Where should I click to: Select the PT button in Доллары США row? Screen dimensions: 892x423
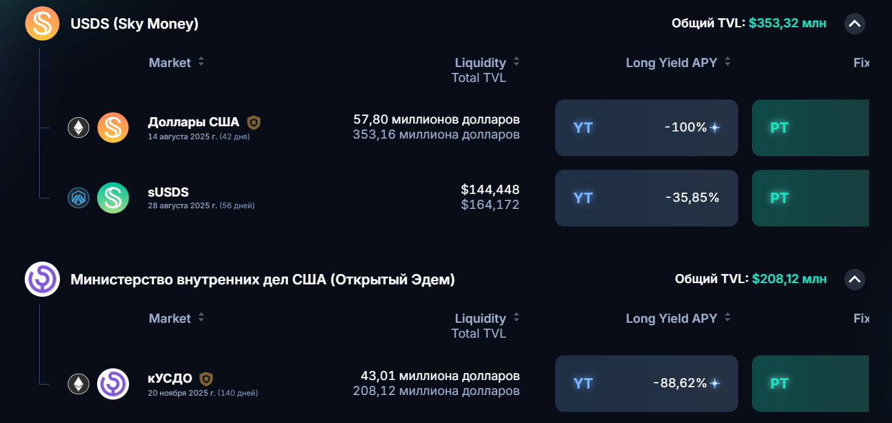[811, 128]
